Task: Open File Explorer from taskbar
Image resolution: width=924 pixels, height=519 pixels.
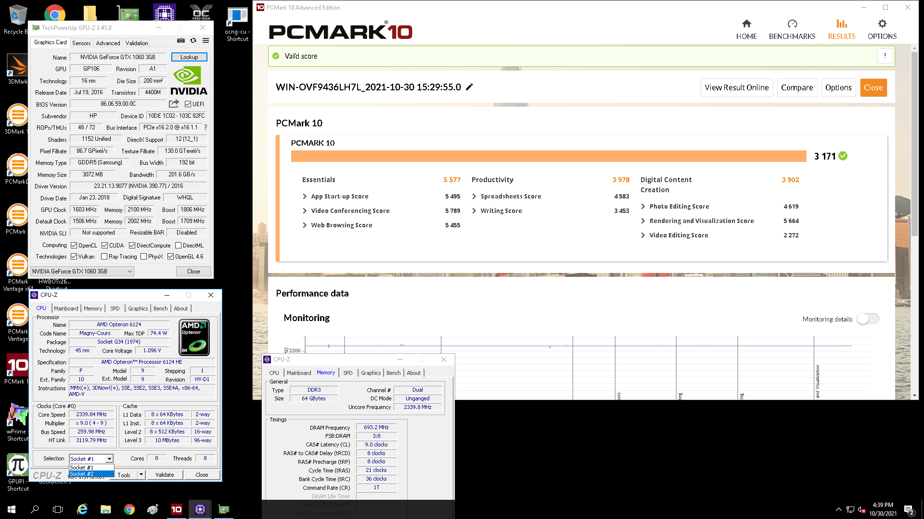Action: coord(106,509)
